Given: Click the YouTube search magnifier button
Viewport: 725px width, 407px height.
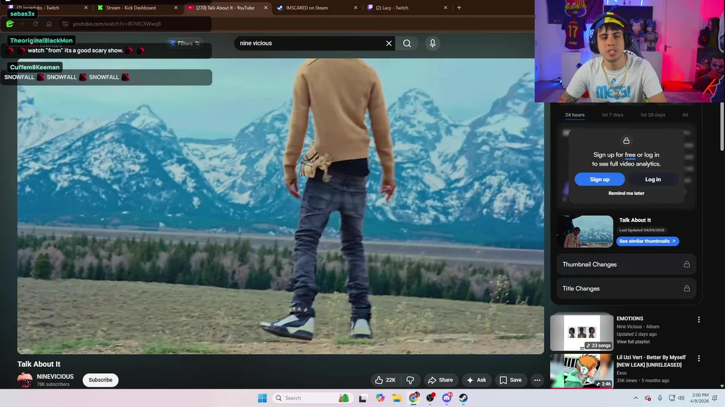Looking at the screenshot, I should tap(407, 43).
